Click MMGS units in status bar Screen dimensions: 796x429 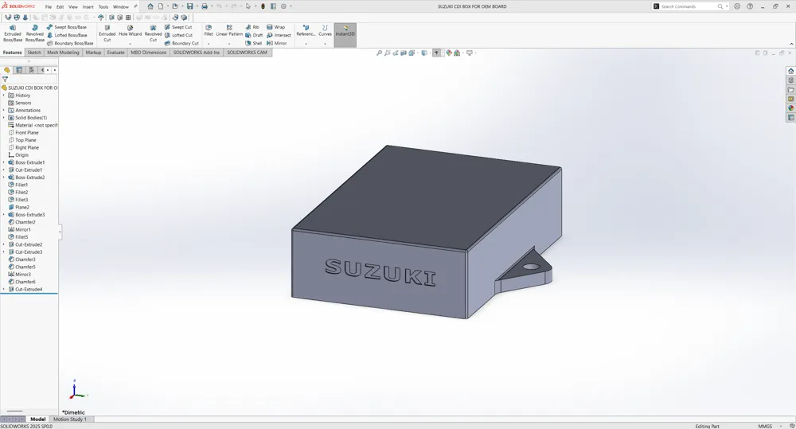(x=765, y=427)
